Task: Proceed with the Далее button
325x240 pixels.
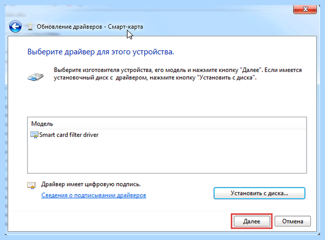Action: (x=252, y=221)
